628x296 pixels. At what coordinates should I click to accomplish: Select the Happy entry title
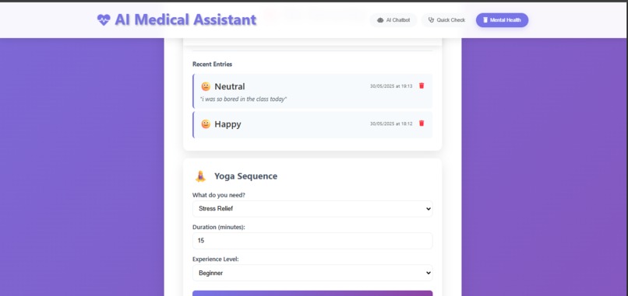point(228,124)
